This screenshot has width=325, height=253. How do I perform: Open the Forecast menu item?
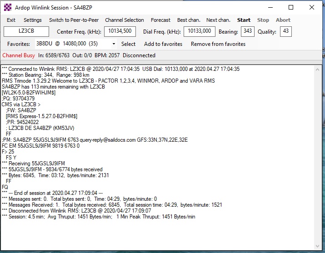point(160,20)
